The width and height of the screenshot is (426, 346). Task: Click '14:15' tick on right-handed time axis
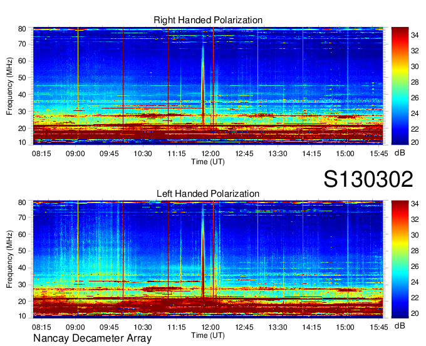(x=311, y=154)
